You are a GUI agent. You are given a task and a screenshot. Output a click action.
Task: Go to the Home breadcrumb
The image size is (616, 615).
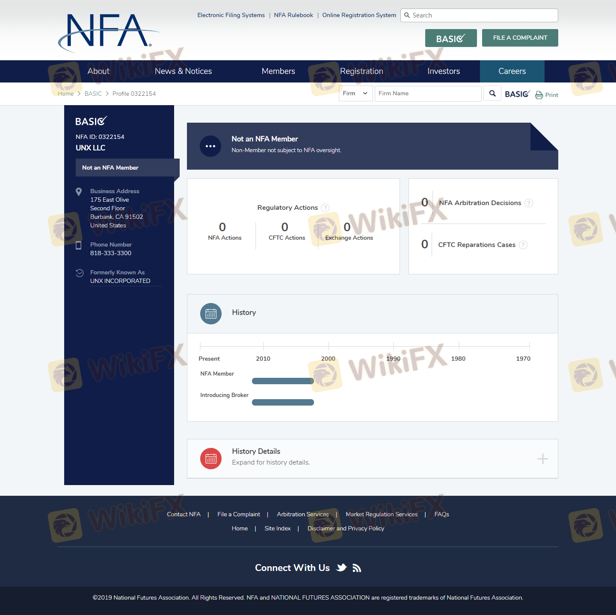(x=66, y=94)
